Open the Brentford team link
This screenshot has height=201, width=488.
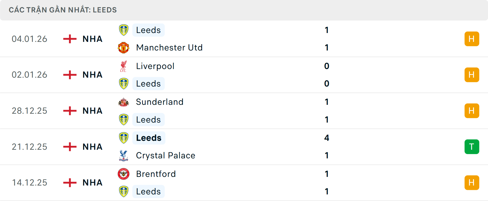tap(156, 174)
